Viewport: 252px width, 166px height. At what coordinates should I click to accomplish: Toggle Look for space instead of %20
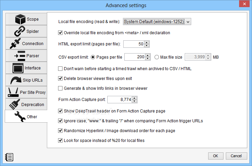tap(60, 141)
